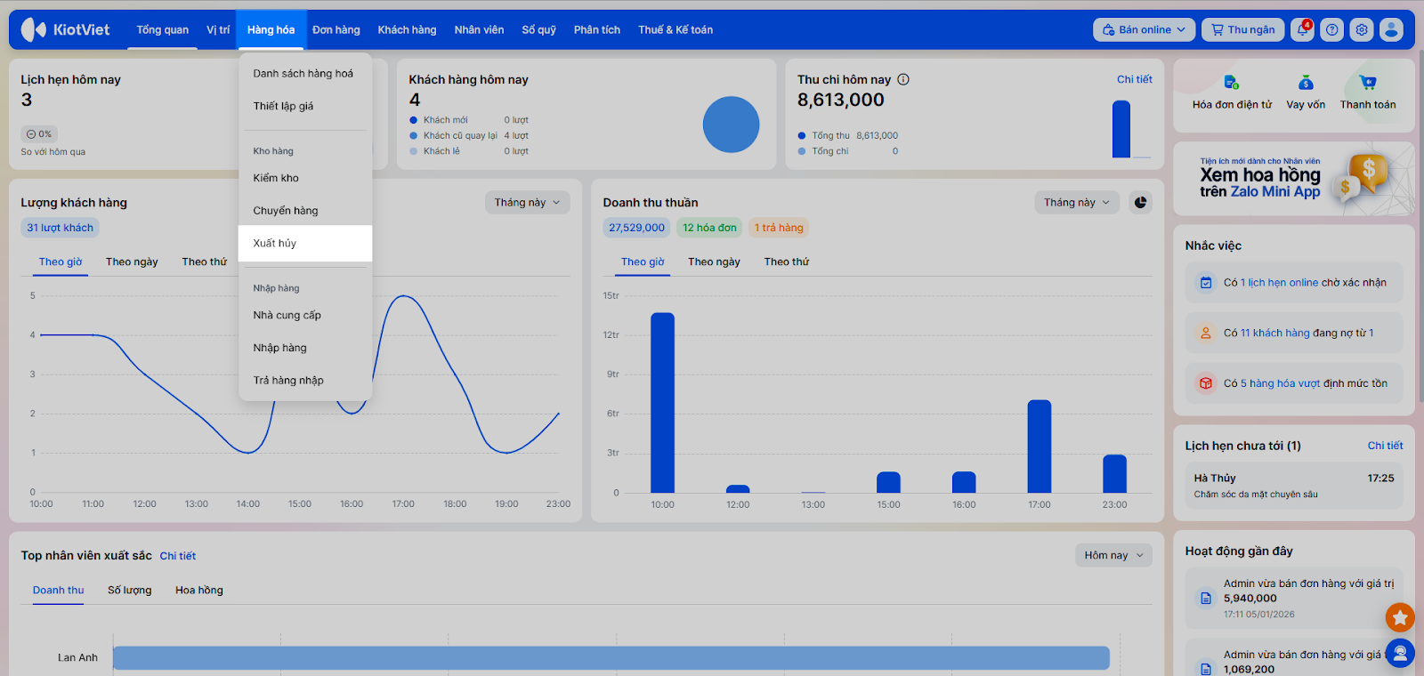Screen dimensions: 1424x676
Task: Open Chi tiết link for Thu chi hôm nay
Action: [x=1135, y=79]
